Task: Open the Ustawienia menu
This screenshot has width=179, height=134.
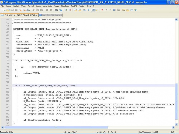Action: pyautogui.click(x=47, y=6)
